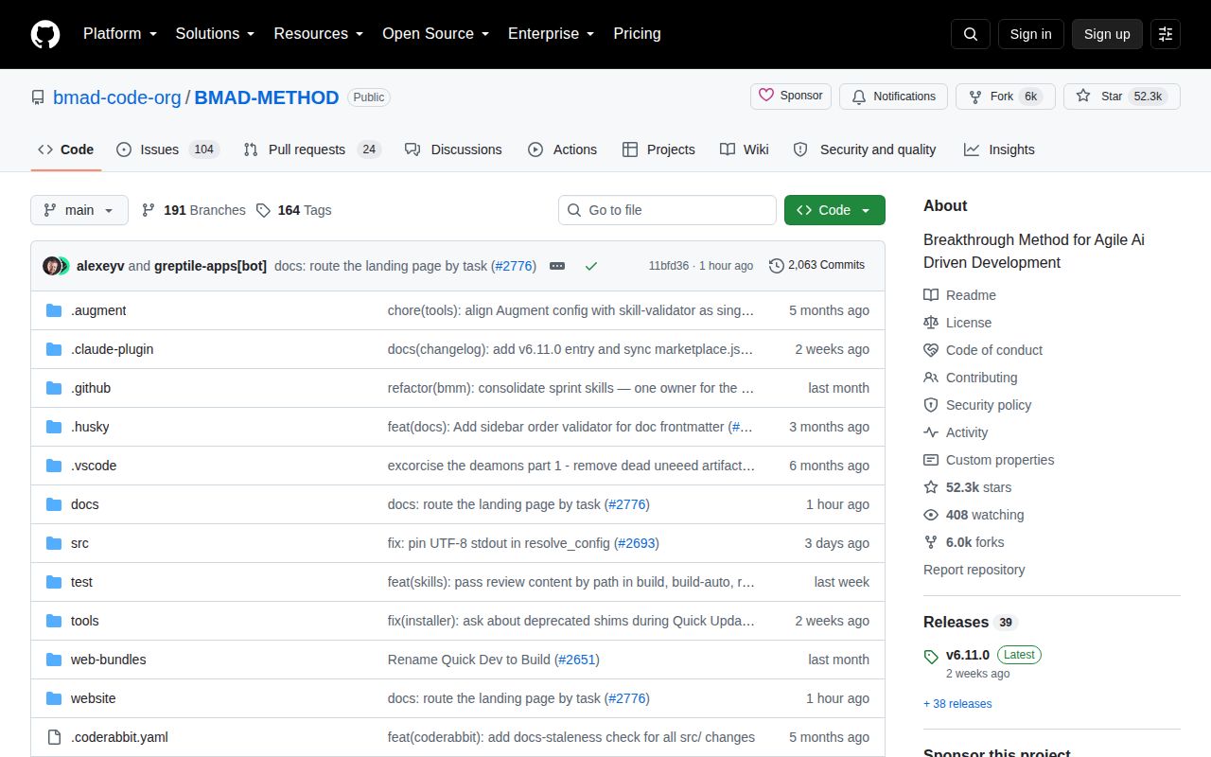This screenshot has height=757, width=1211.
Task: Click the heart icon on Sponsor
Action: pyautogui.click(x=766, y=96)
